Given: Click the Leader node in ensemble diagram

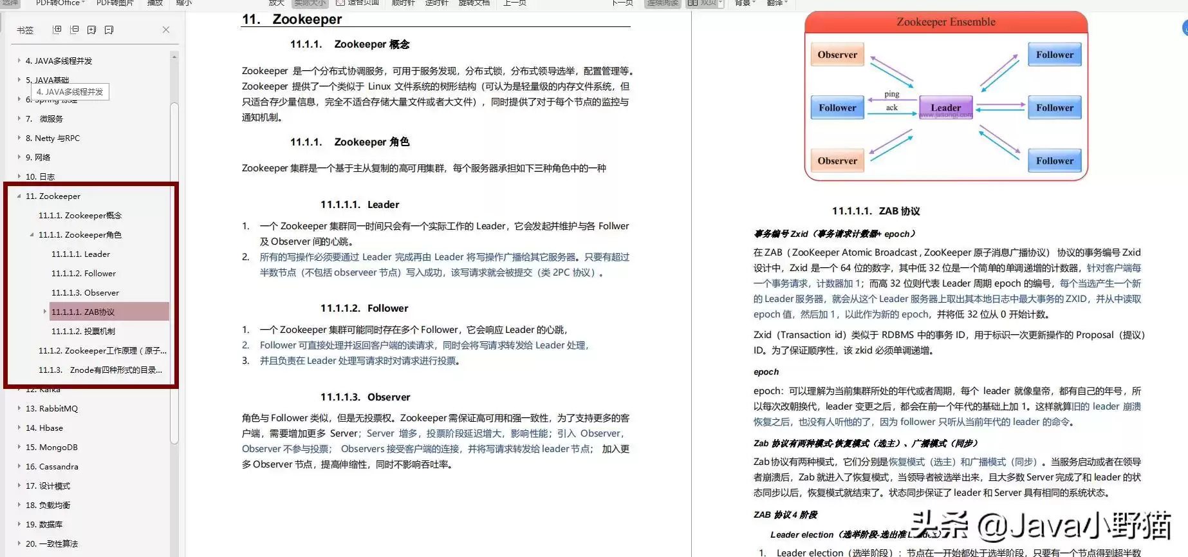Looking at the screenshot, I should (x=945, y=107).
